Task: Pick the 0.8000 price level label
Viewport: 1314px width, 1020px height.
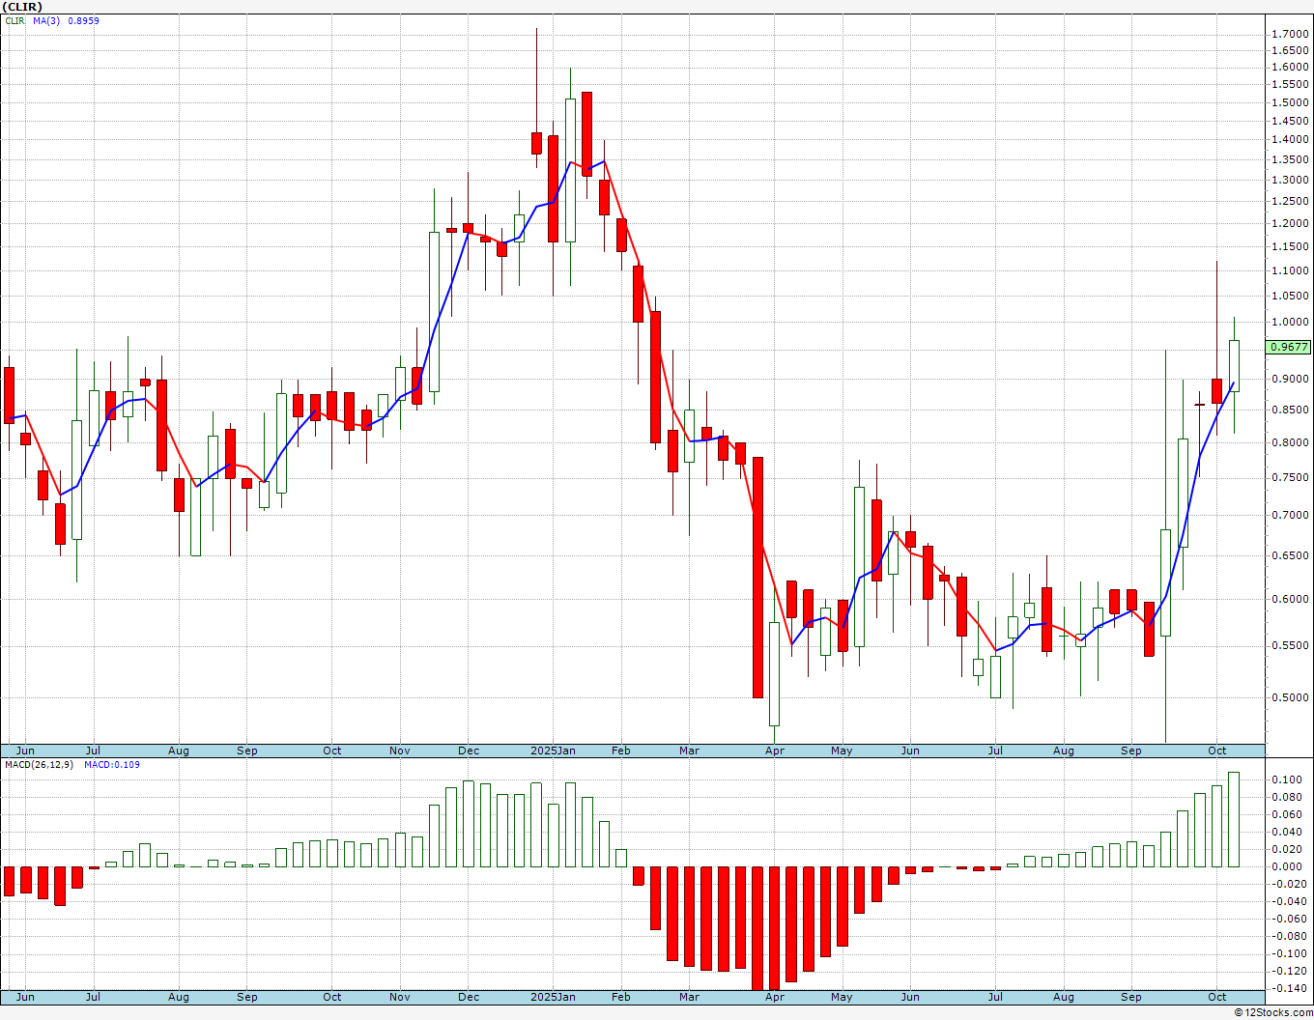Action: 1291,443
